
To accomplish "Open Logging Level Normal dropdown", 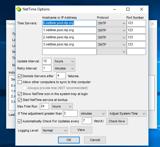I will tap(55, 130).
